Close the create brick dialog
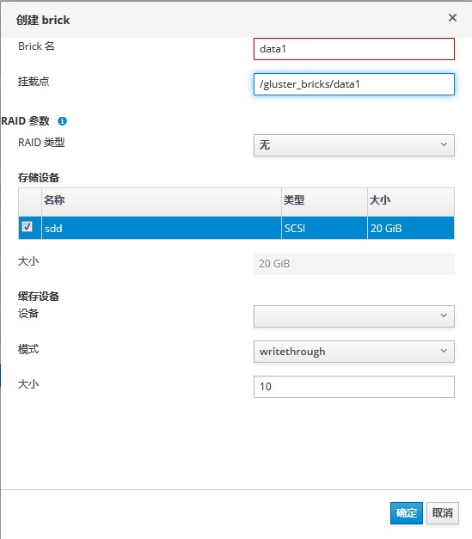472x539 pixels. 452,17
